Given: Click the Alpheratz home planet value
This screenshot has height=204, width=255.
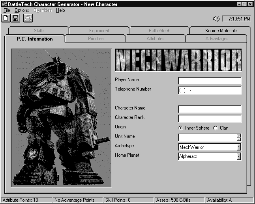Looking at the screenshot, I should pyautogui.click(x=188, y=156).
